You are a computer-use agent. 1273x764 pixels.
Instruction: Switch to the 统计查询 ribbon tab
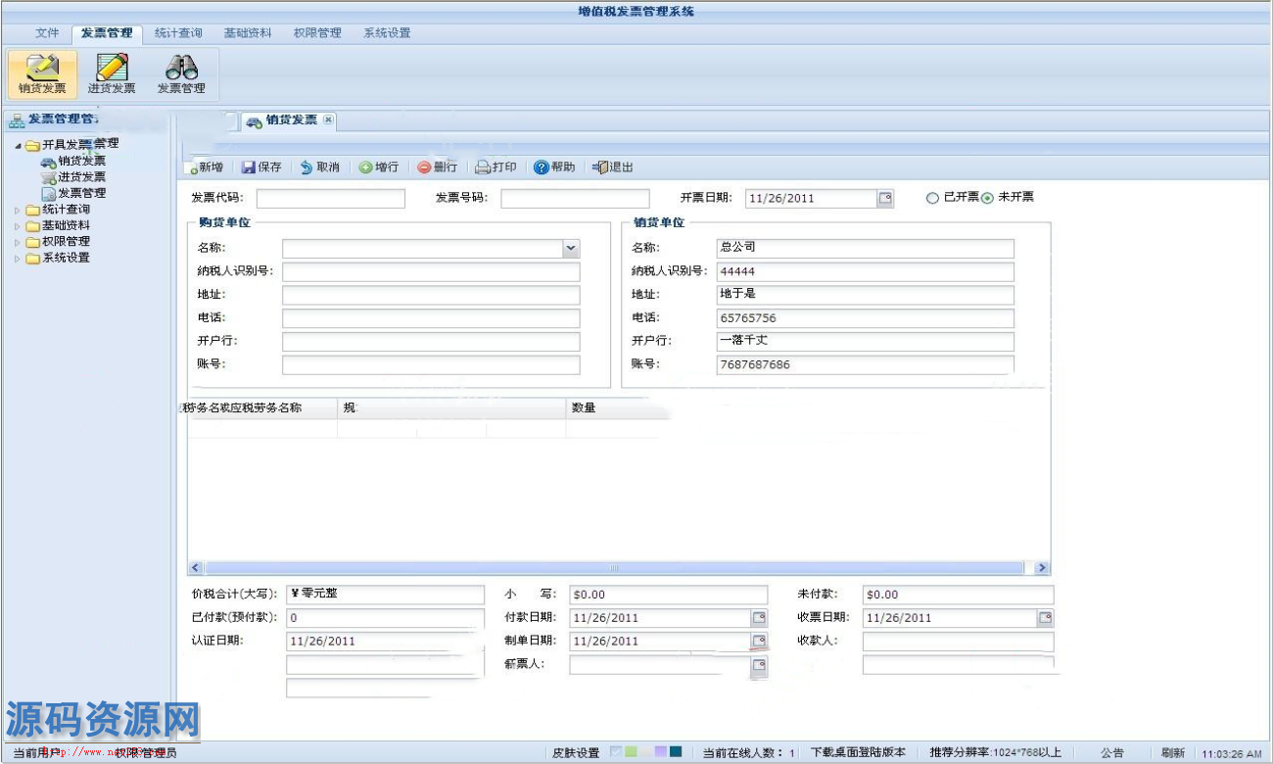(178, 33)
